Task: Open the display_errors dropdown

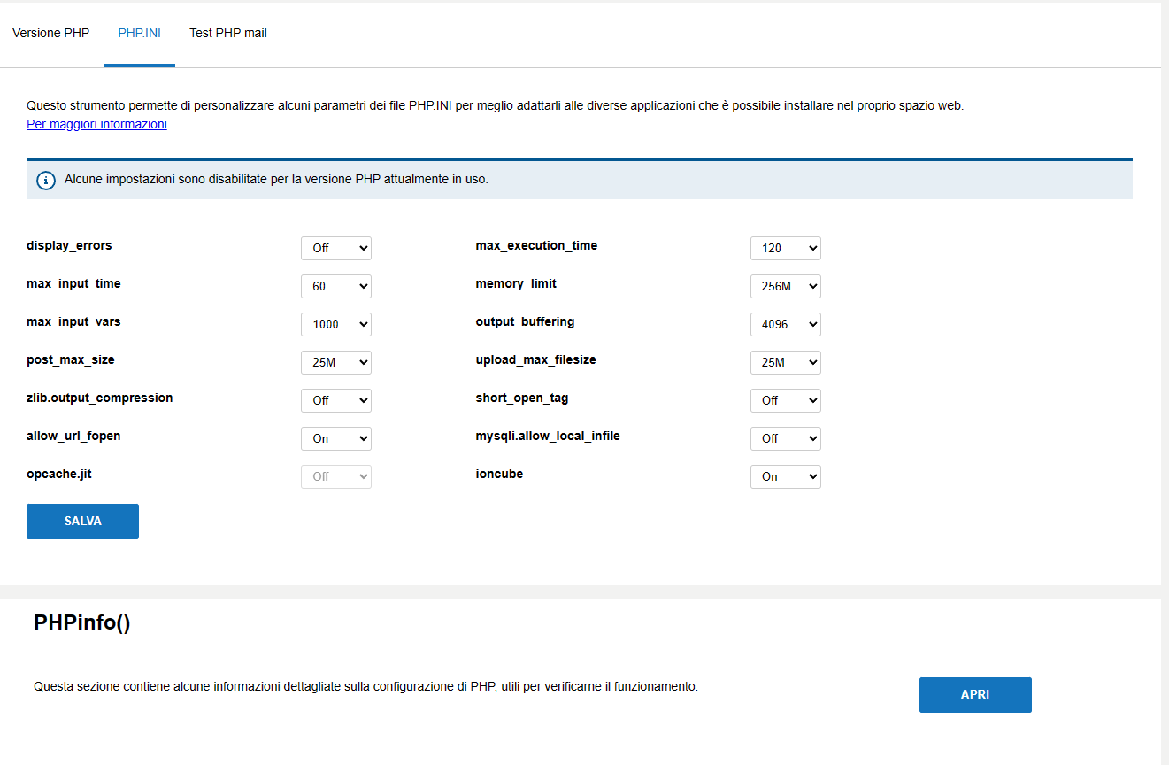Action: click(x=335, y=249)
